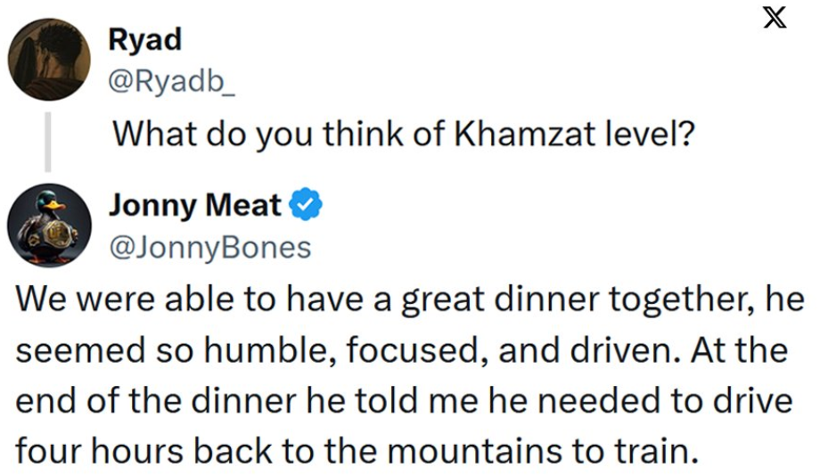
Task: Click the line starting "seemed so humble"
Action: 401,350
